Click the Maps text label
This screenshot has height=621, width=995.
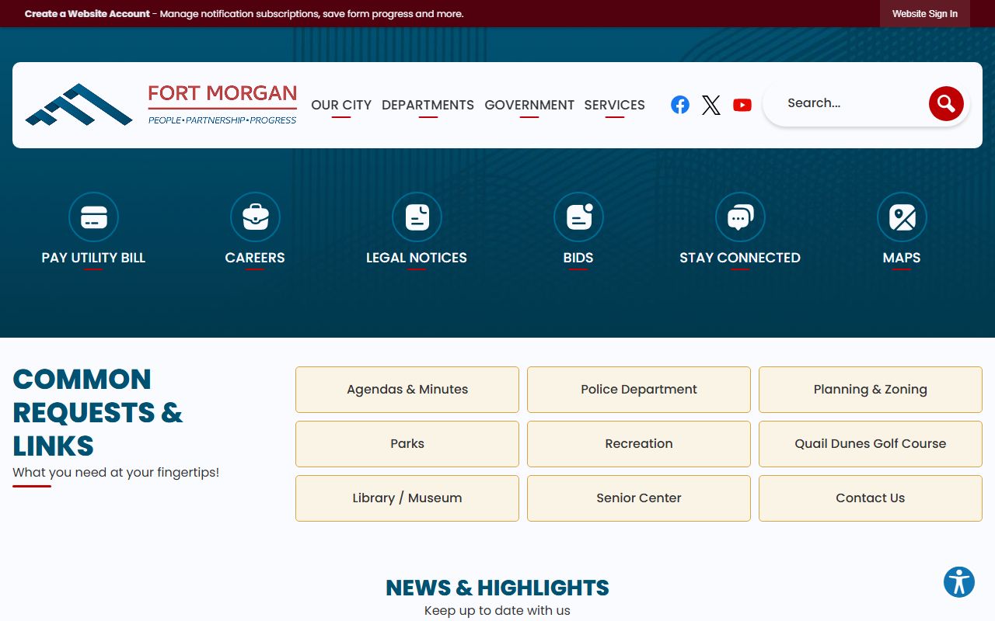pos(902,258)
